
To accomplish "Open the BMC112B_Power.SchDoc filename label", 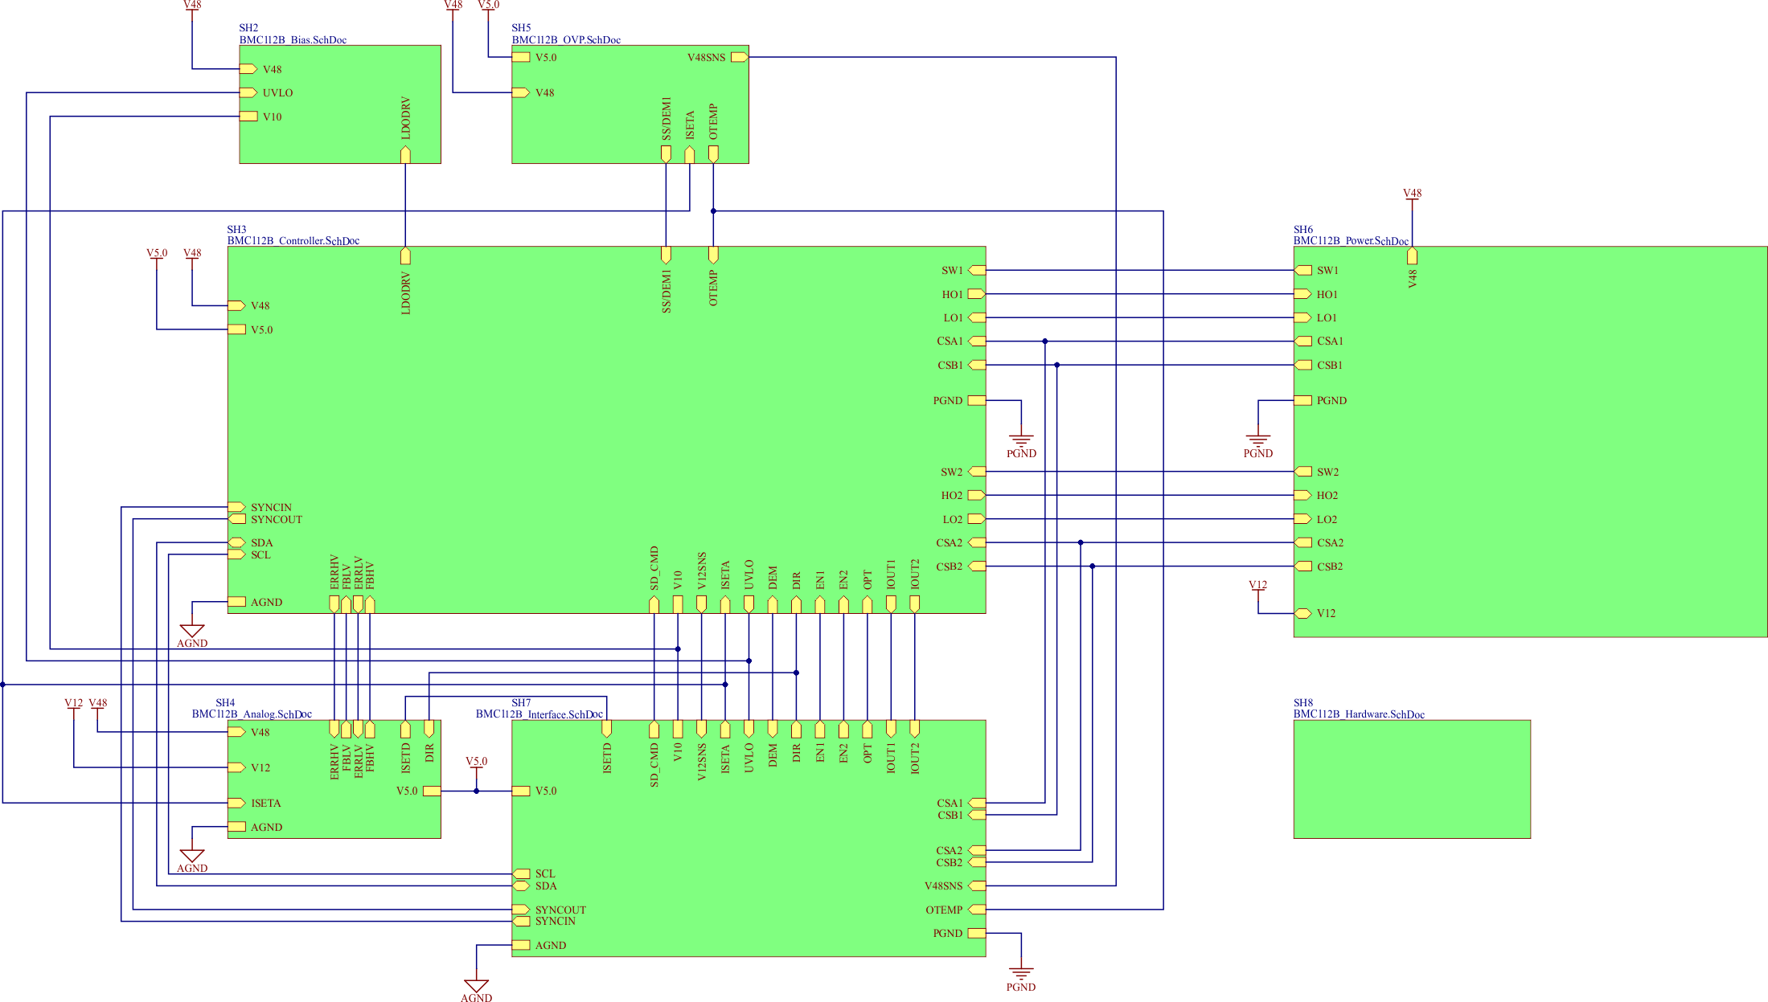I will 1351,240.
